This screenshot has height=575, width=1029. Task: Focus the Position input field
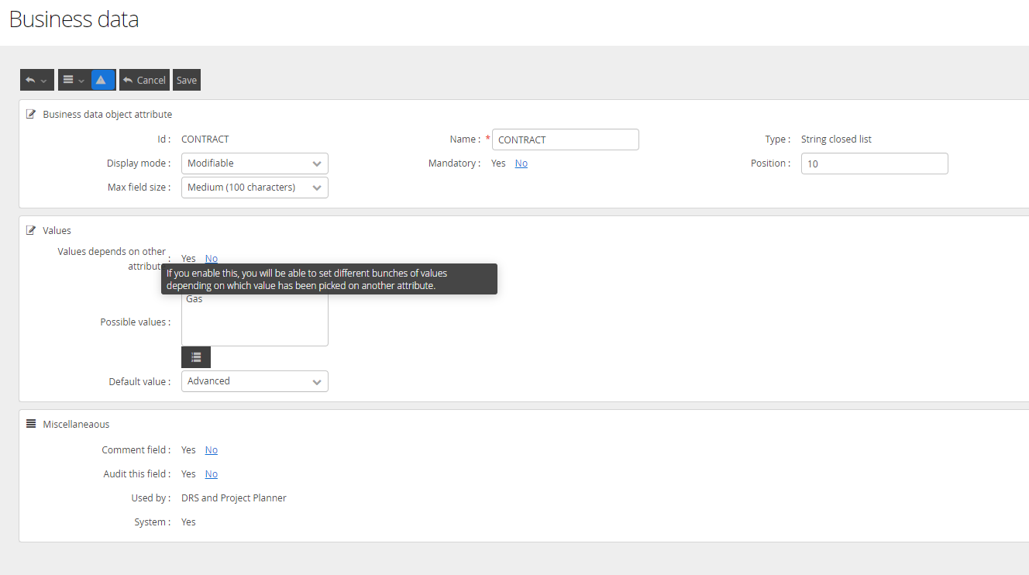[x=874, y=164]
